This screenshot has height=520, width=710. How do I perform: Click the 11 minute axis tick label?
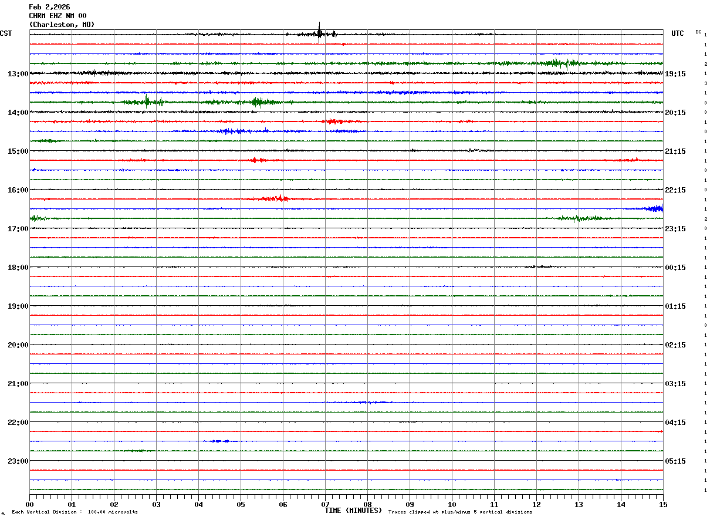tap(495, 504)
